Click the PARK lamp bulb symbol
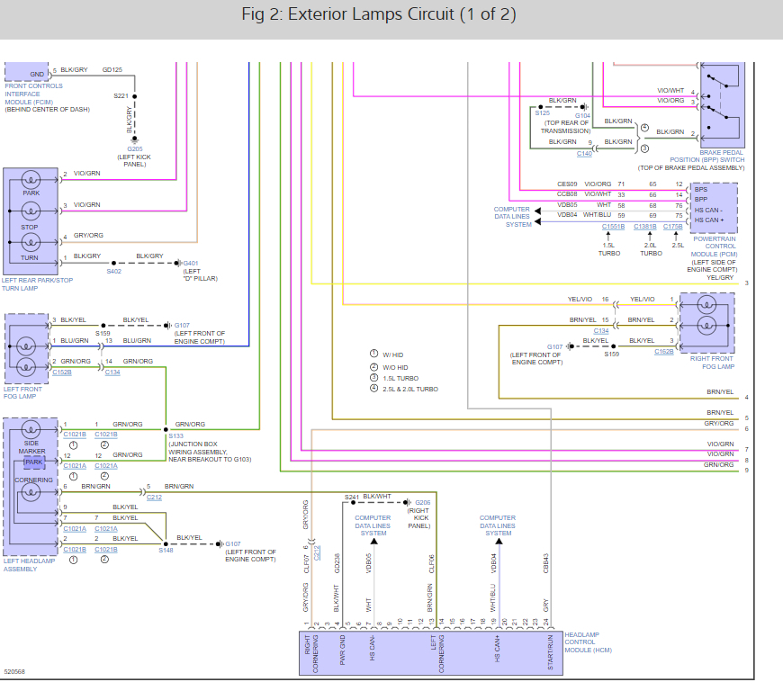The width and height of the screenshot is (783, 700). click(x=31, y=179)
